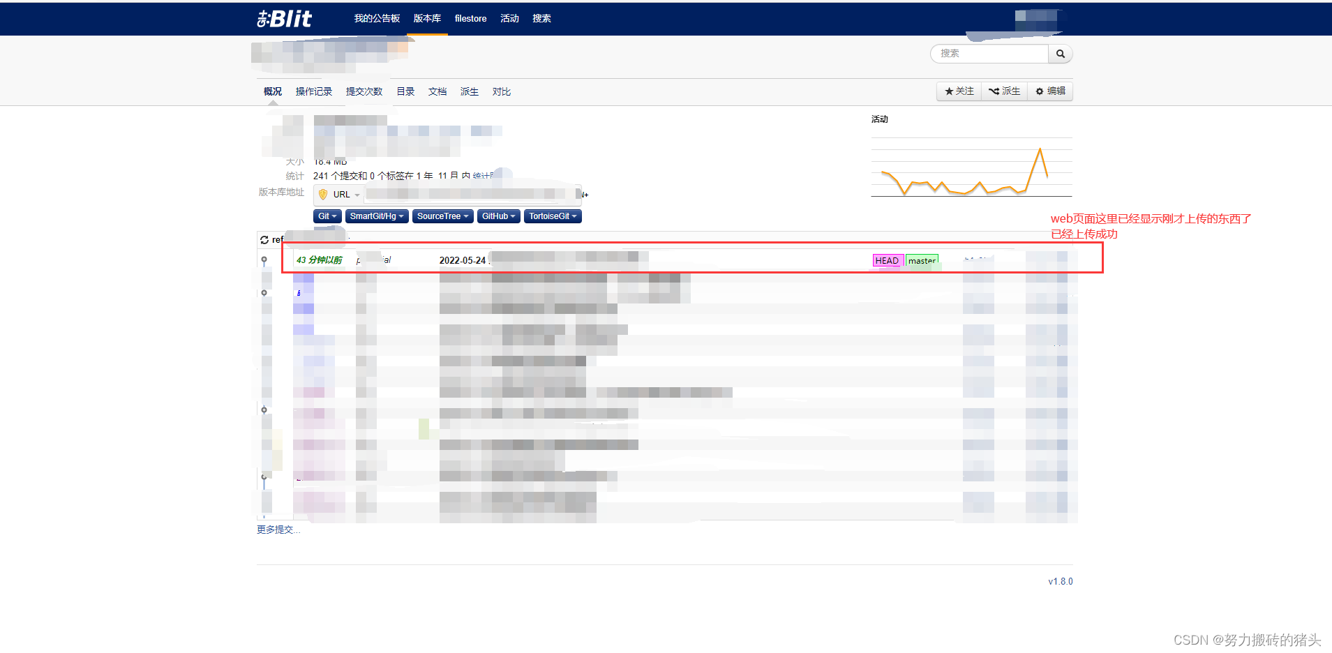Open 更多提交... more commits link
The image size is (1332, 653).
(x=278, y=530)
